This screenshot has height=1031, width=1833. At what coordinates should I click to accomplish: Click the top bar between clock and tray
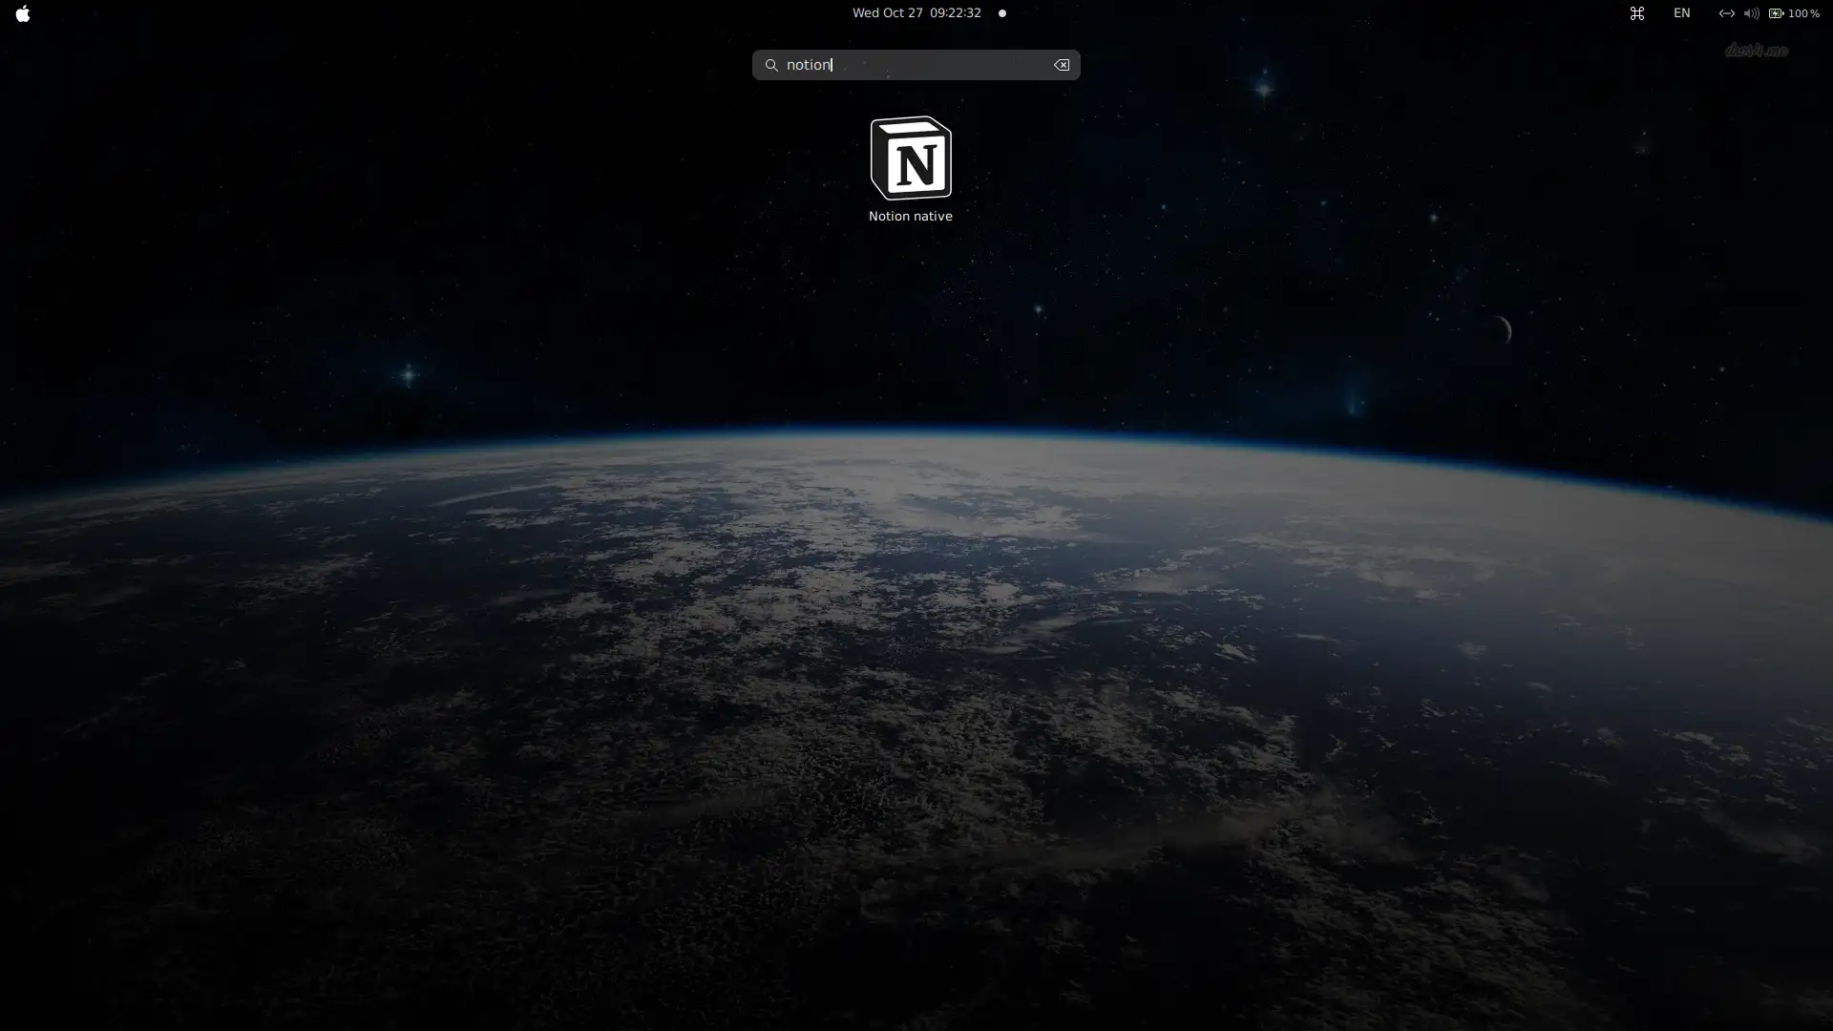1317,13
